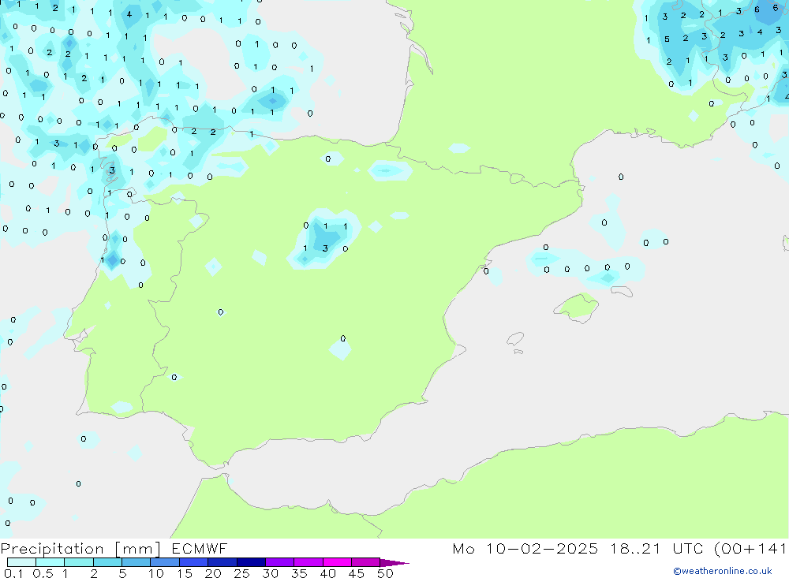This screenshot has width=789, height=578.
Task: Click the '[mm]' unit label
Action: 138,549
